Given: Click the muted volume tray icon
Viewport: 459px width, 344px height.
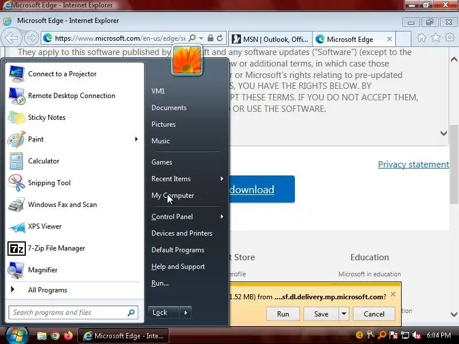Looking at the screenshot, I should click(417, 335).
